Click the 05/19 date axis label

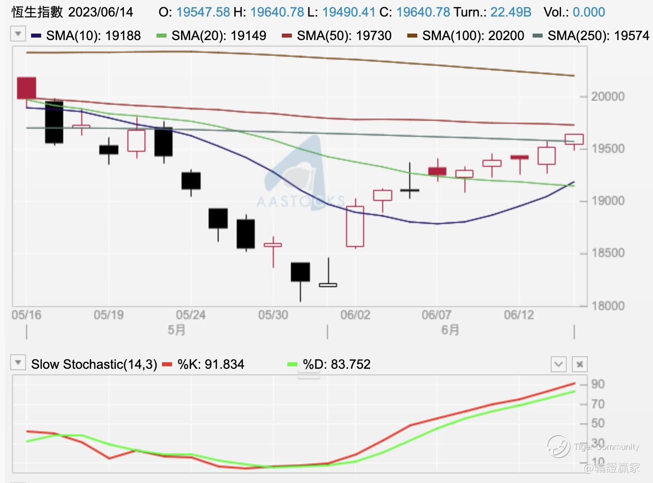click(x=109, y=315)
